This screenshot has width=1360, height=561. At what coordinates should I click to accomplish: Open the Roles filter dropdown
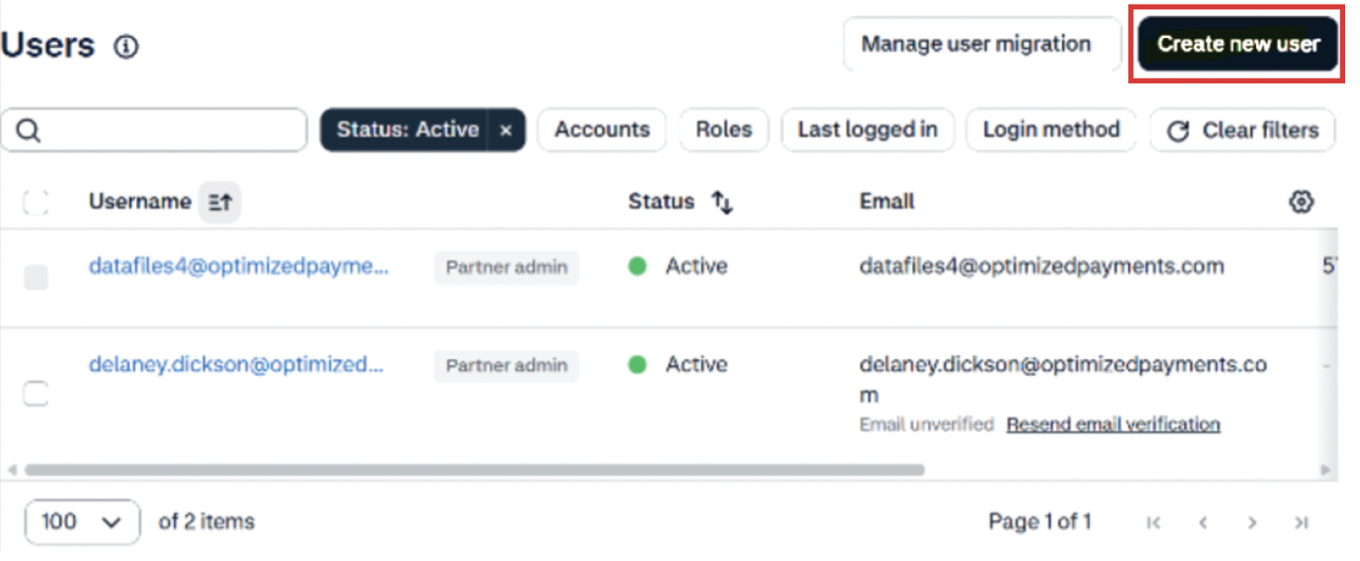click(x=724, y=130)
